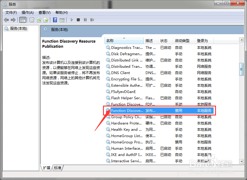The image size is (247, 180).
Task: Select the Group Policy Cli... service name
Action: pos(126,117)
